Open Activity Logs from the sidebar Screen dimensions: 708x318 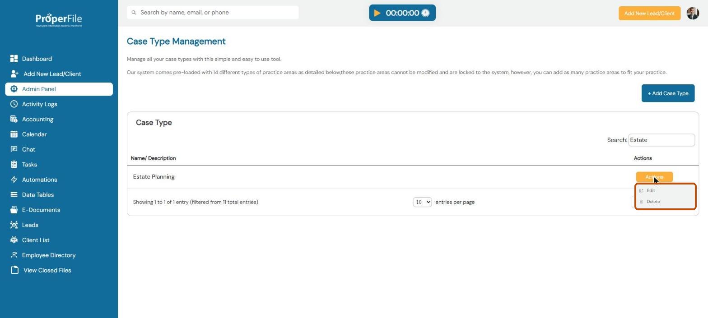[x=40, y=104]
